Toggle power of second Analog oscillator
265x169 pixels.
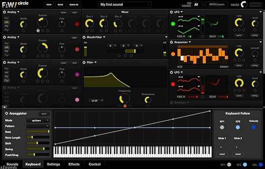pos(4,37)
